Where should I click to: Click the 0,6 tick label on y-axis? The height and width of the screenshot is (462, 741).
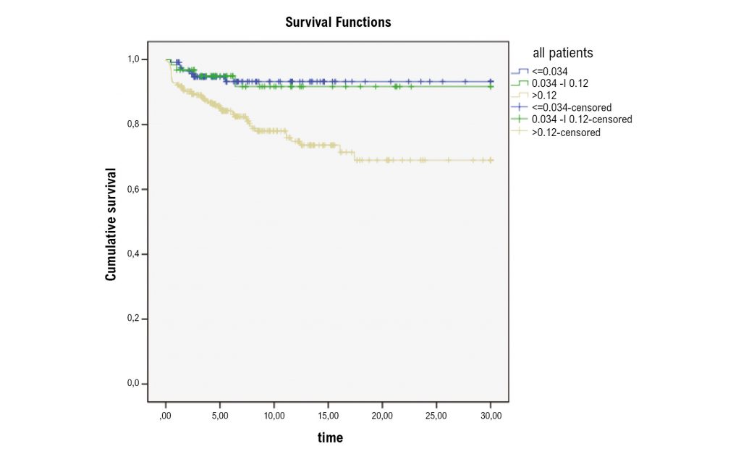tap(134, 189)
